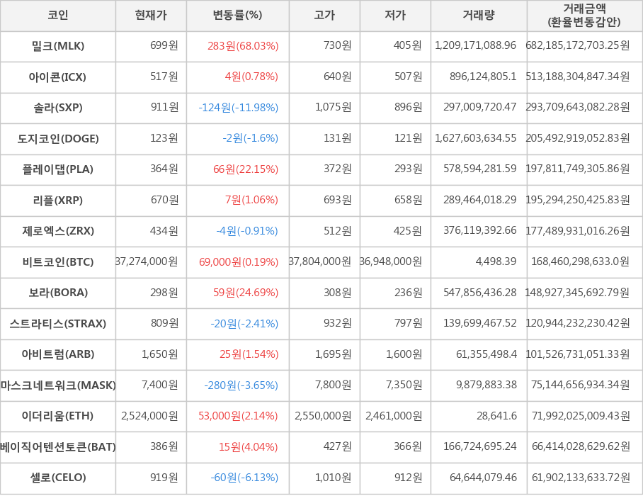Viewport: 643px width, 496px height.
Task: Select the 아비트럼(ARB) coin name
Action: (58, 354)
